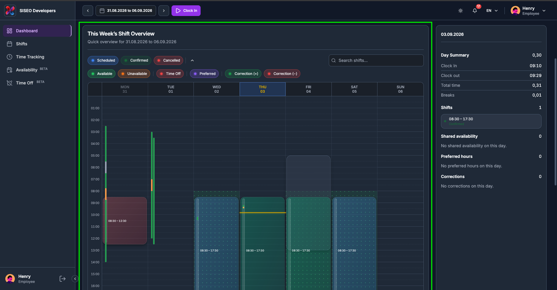Viewport: 557px width, 290px height.
Task: Toggle the Available filter chip
Action: 101,74
